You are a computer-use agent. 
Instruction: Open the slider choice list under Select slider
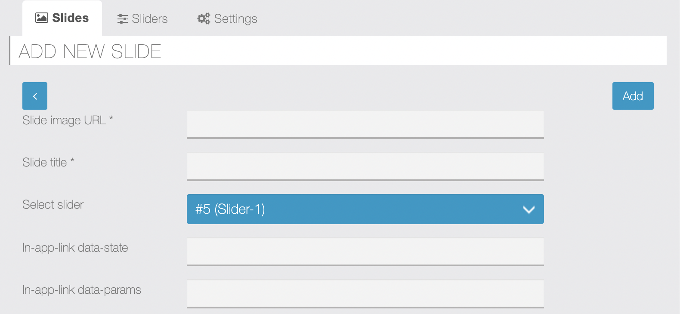(x=365, y=209)
